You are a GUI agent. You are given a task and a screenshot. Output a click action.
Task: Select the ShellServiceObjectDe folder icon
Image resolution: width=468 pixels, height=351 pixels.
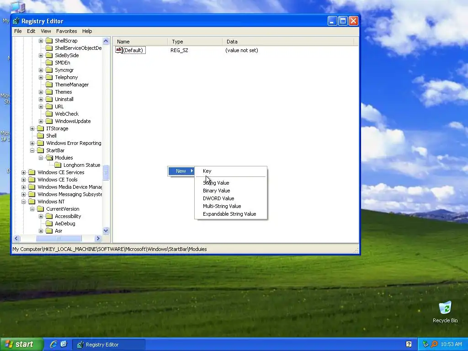coord(49,48)
